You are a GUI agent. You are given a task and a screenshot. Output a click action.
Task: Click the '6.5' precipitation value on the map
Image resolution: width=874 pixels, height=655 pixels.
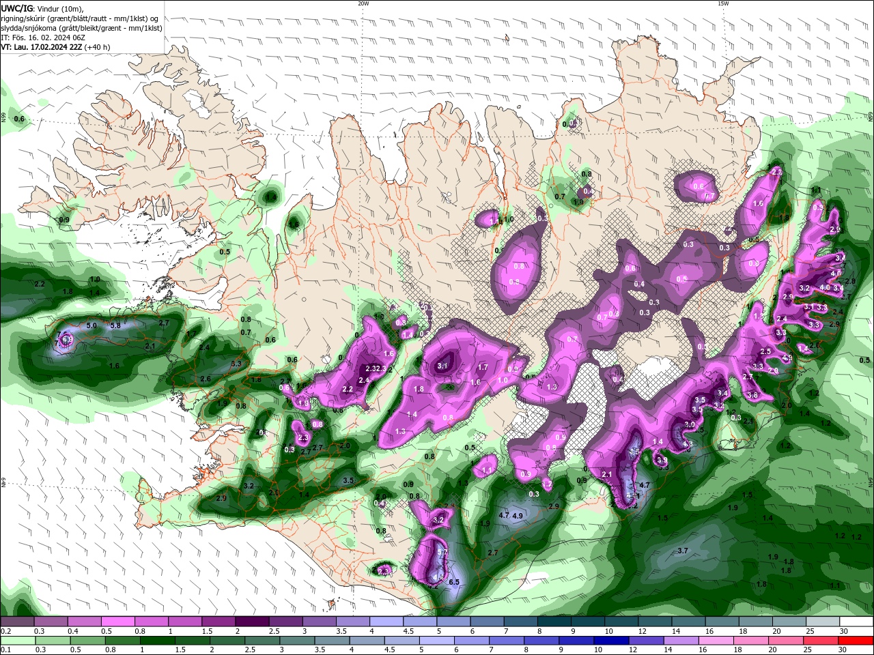pos(454,582)
